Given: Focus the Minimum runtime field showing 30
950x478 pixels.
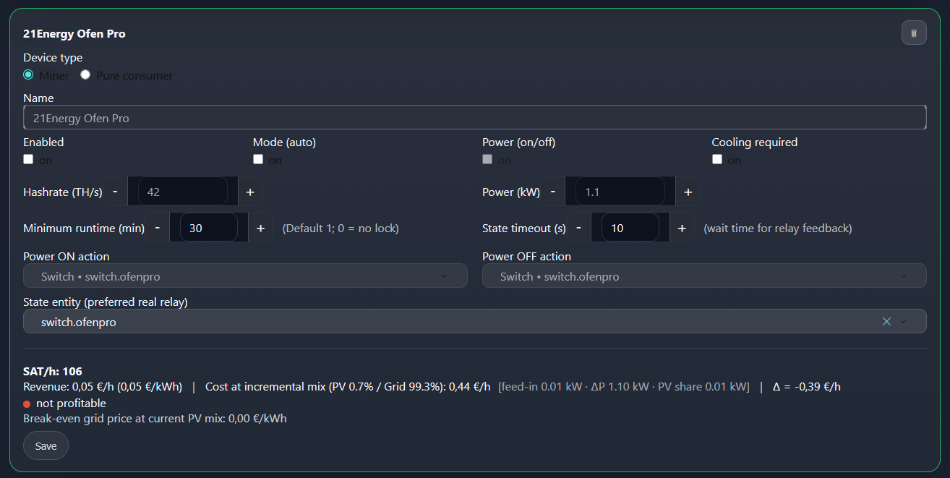Looking at the screenshot, I should tap(208, 228).
